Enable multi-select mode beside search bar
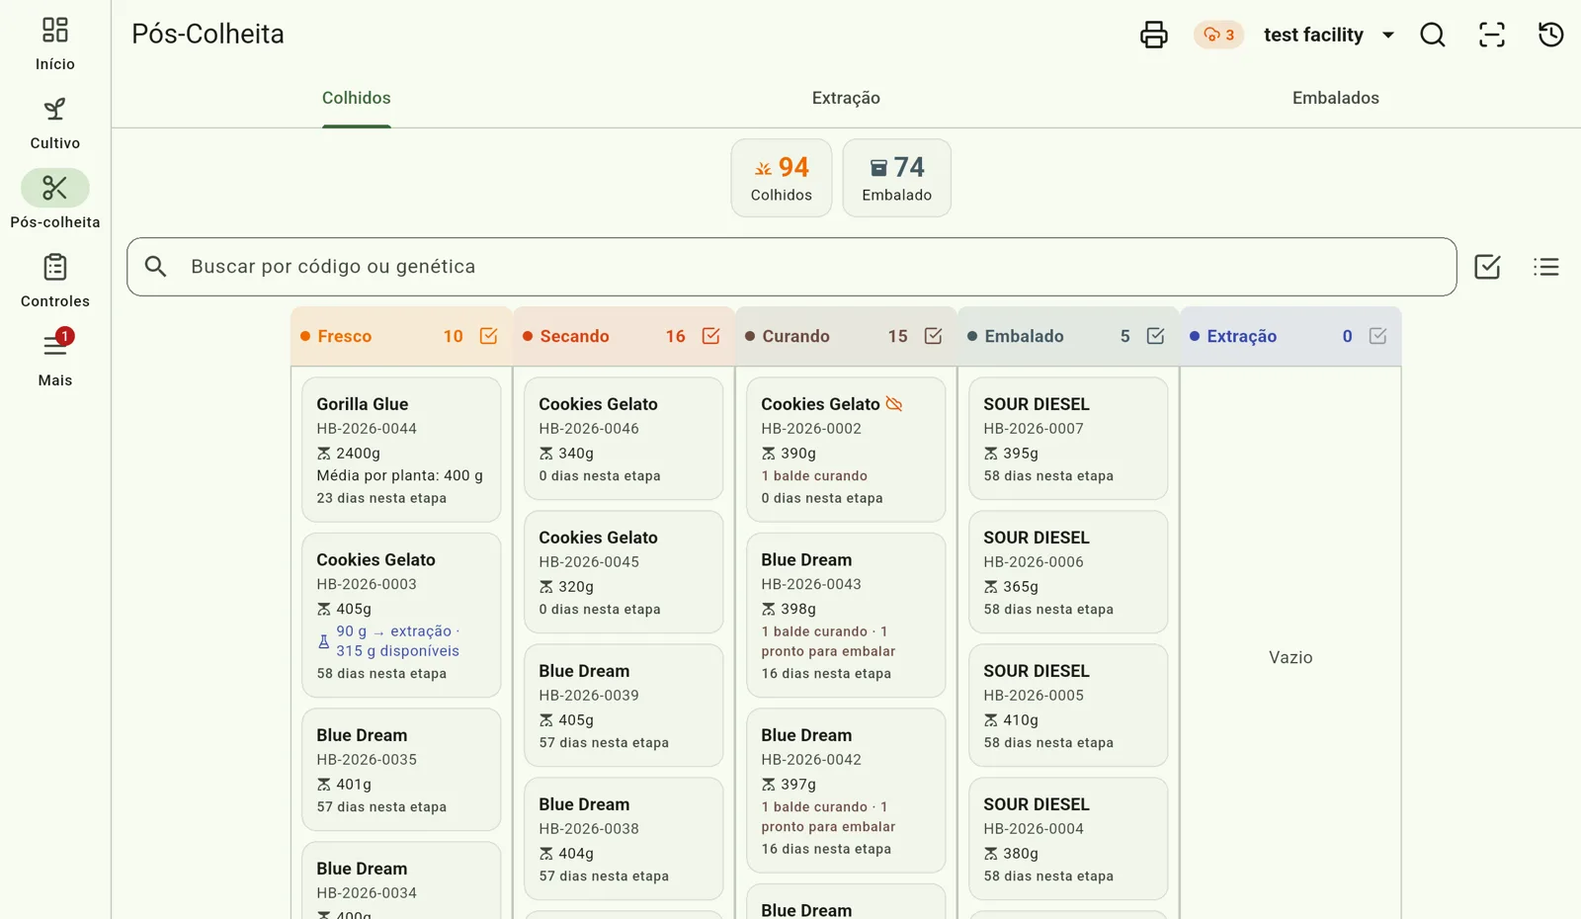Viewport: 1581px width, 919px height. pyautogui.click(x=1487, y=267)
